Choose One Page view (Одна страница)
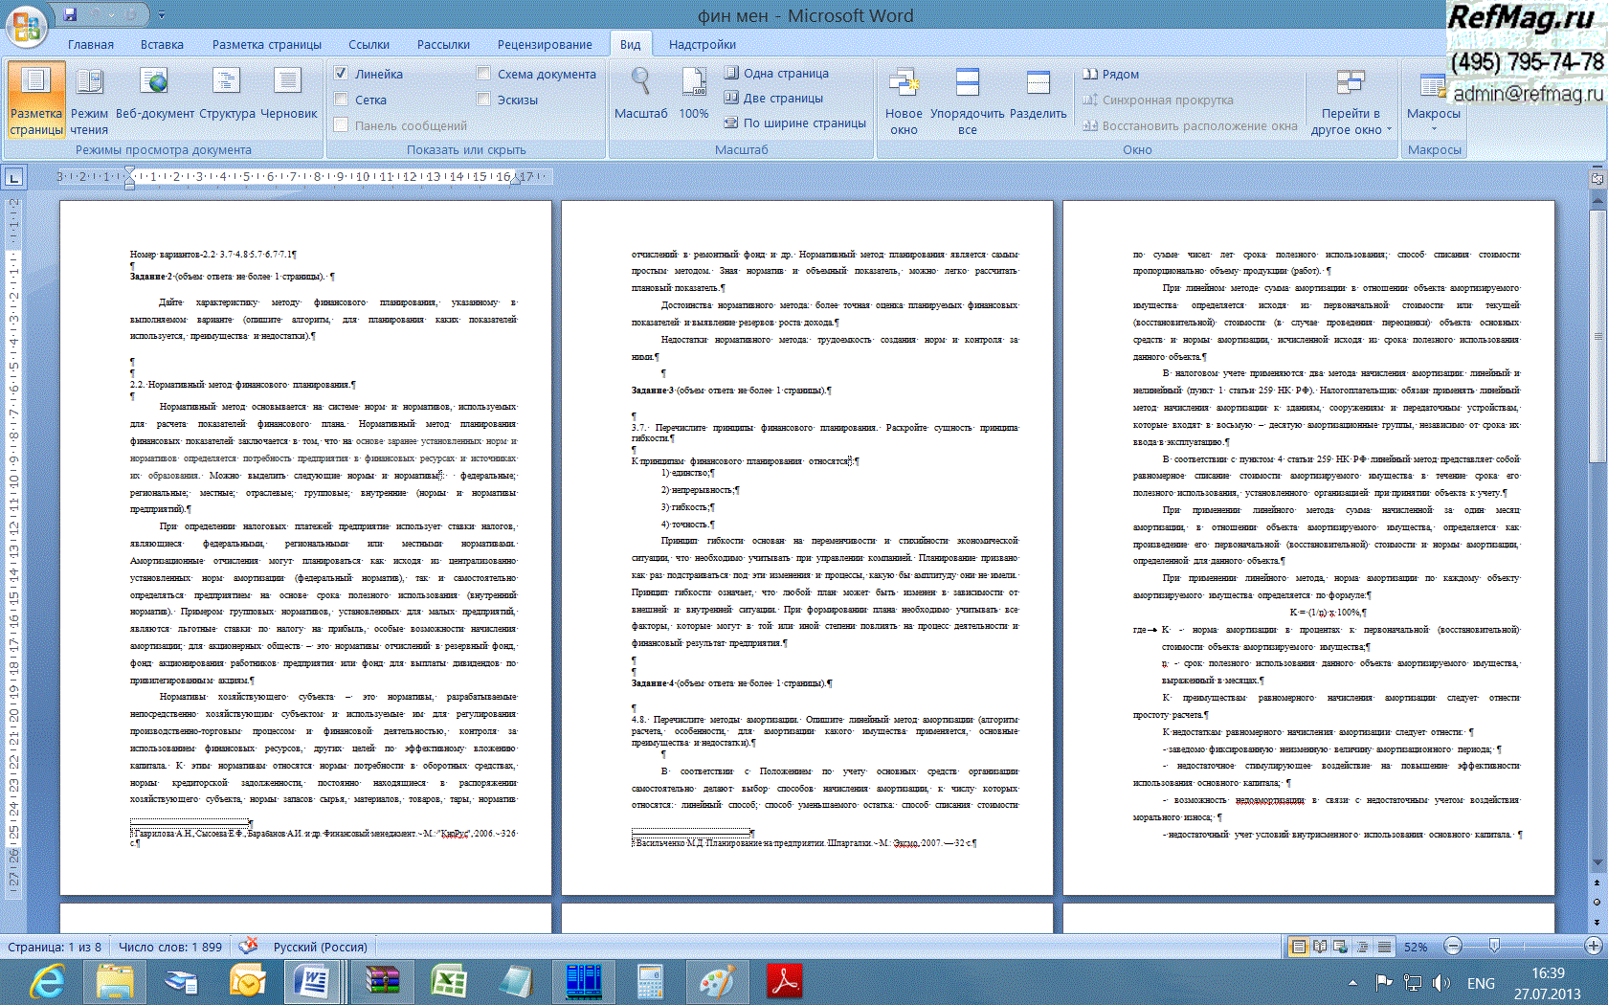Viewport: 1608px width, 1005px height. tap(776, 73)
